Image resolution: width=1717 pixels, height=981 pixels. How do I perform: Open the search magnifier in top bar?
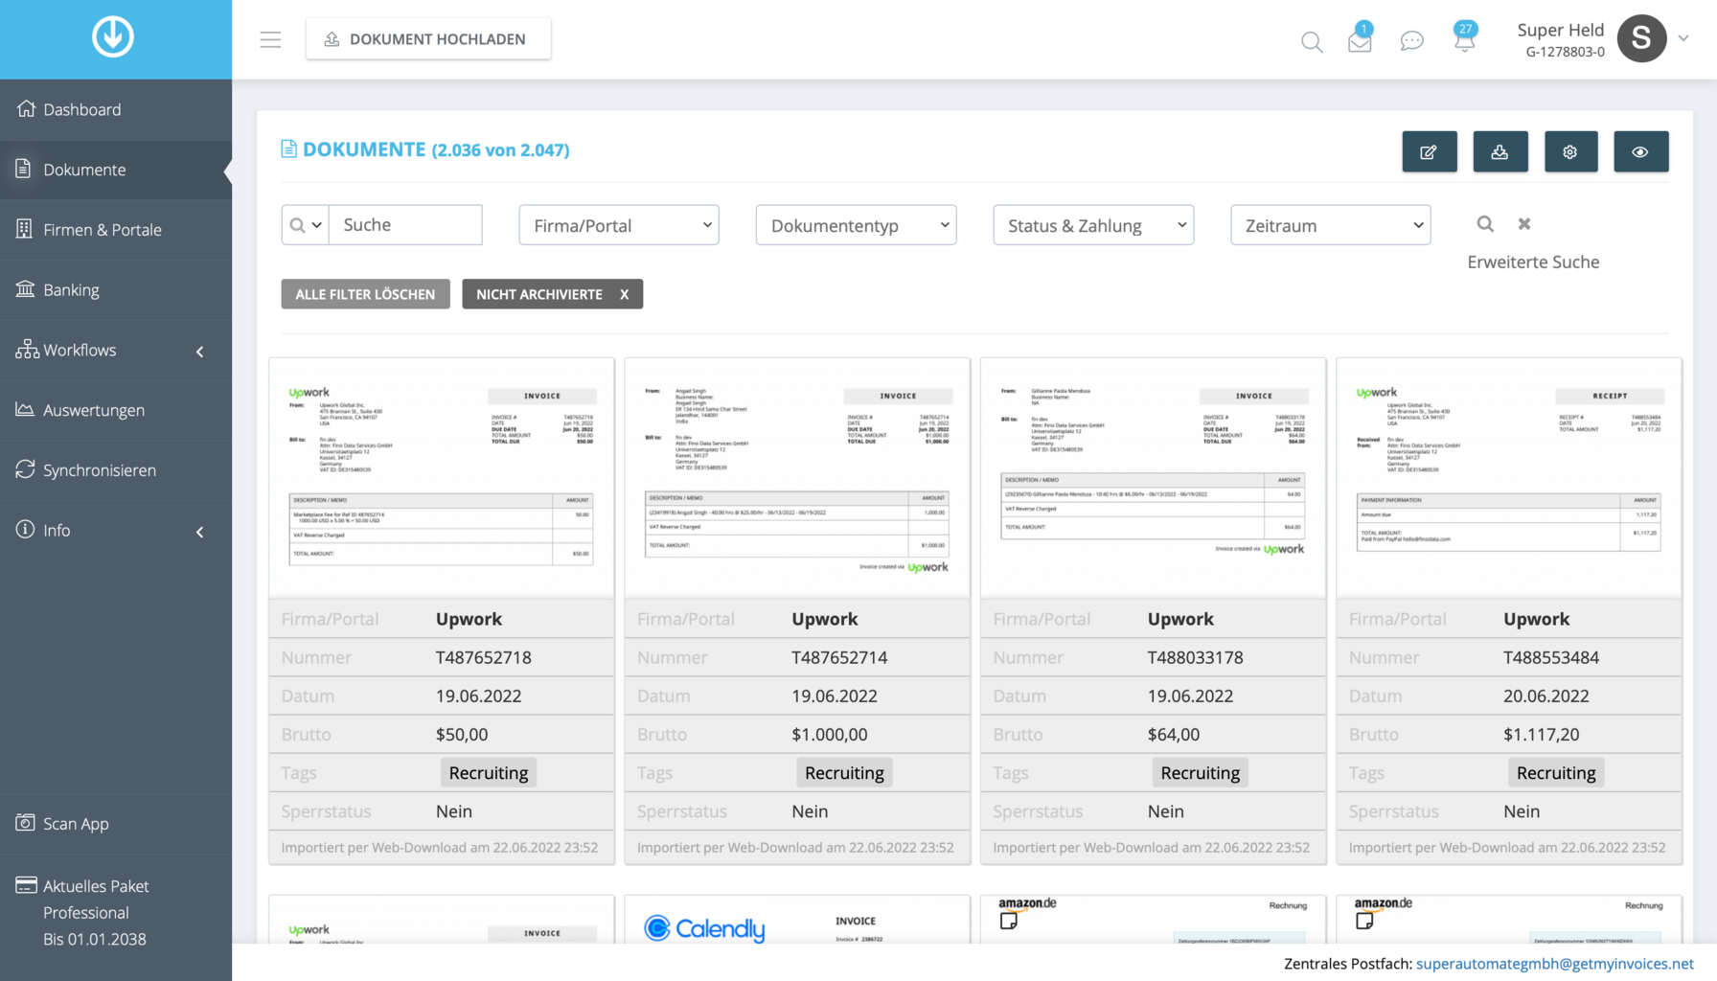[1312, 41]
